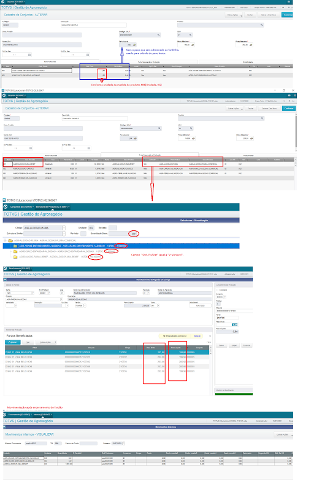
Task: Open the Ps Adicional calculator icon in the top window
Action: click(x=134, y=45)
